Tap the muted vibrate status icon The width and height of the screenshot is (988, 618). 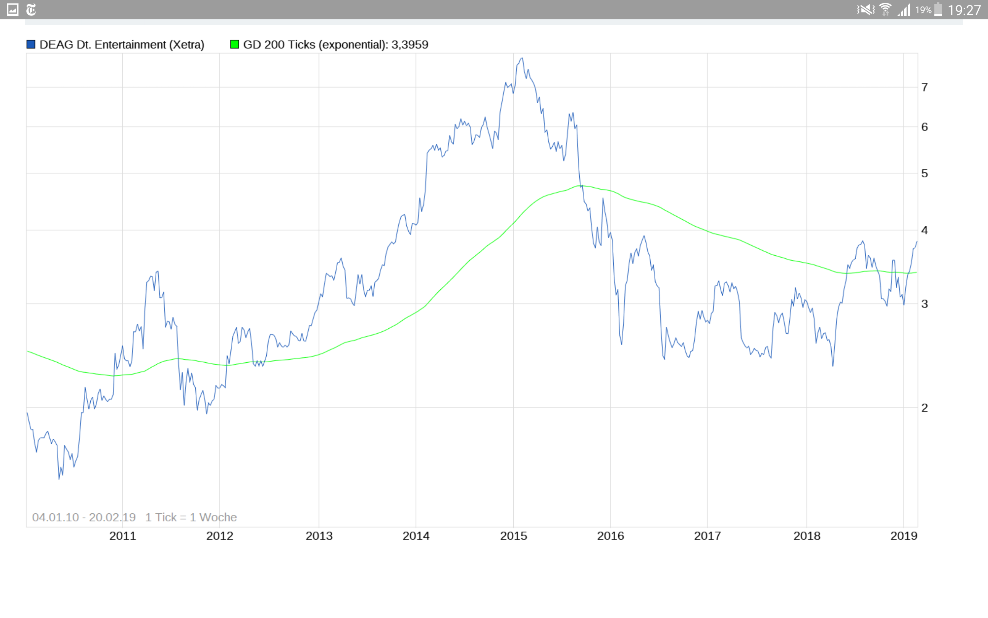point(865,9)
